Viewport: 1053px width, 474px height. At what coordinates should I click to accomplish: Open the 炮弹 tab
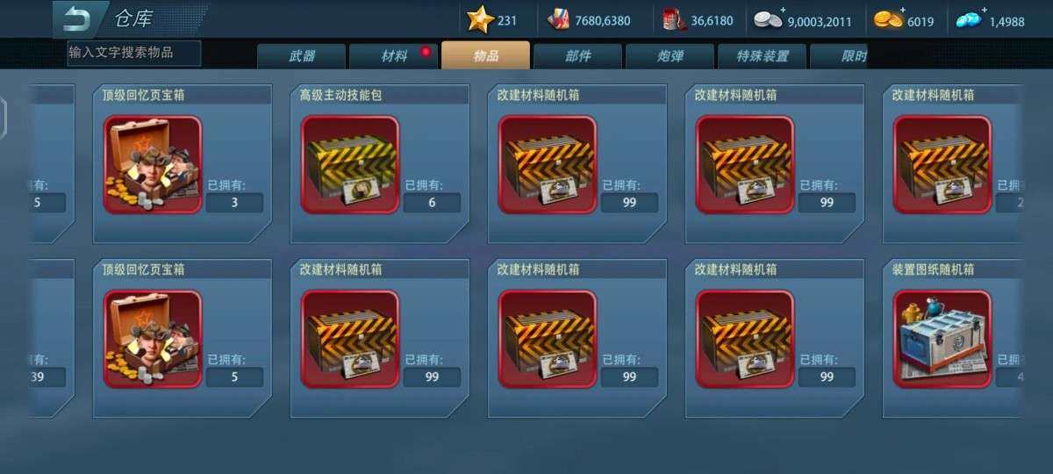click(x=670, y=56)
